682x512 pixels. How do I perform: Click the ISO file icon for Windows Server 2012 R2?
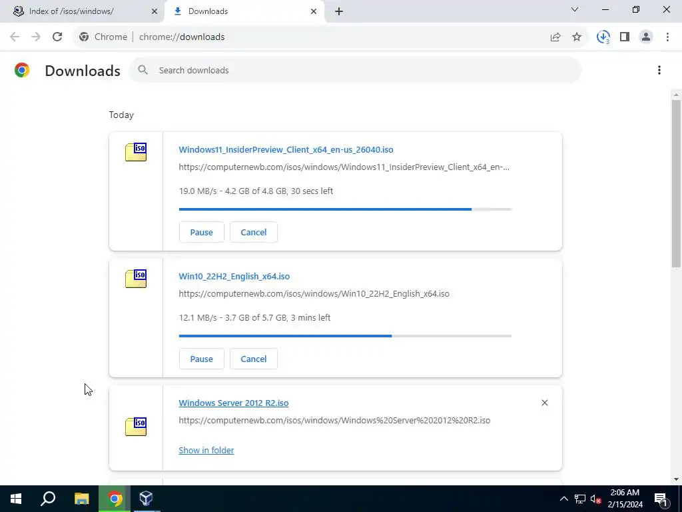coord(136,427)
